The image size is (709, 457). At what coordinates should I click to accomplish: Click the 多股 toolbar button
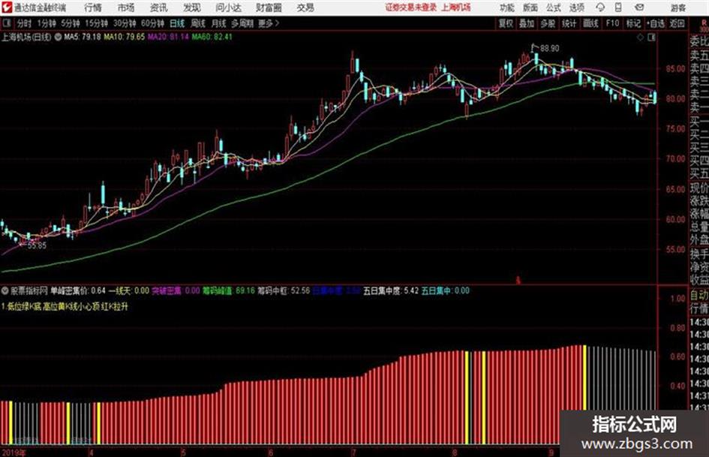548,23
